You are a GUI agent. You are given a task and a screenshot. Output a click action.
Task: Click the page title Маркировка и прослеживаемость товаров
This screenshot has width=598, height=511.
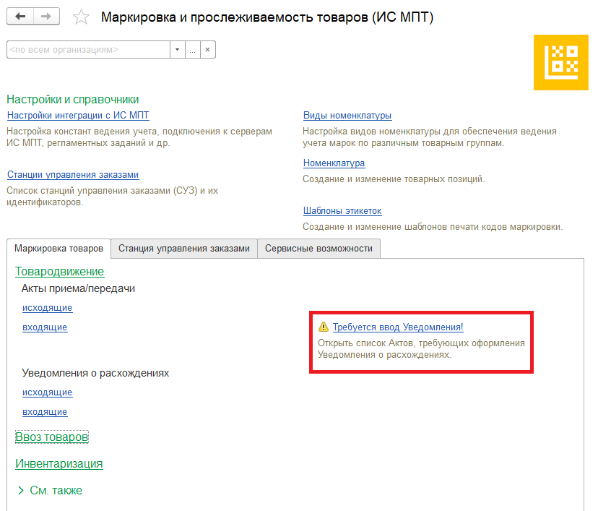coord(267,17)
